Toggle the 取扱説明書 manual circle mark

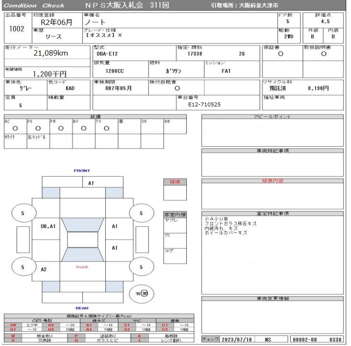pos(324,54)
